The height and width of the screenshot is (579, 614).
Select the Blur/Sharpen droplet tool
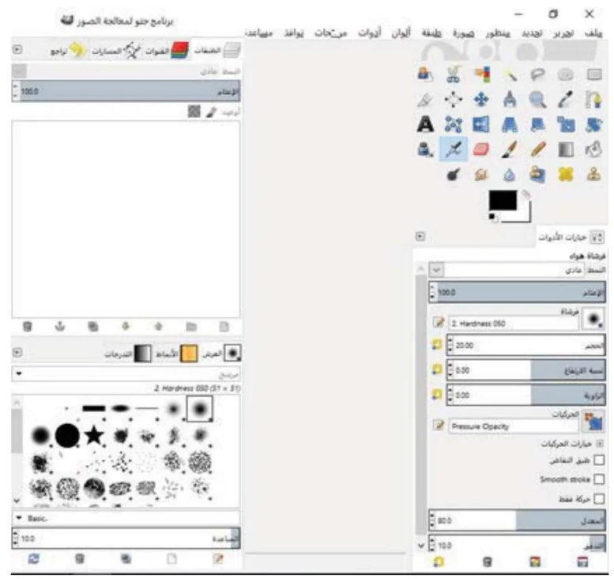[x=510, y=174]
